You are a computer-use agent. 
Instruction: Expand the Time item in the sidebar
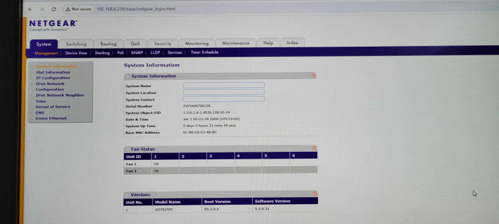[x=41, y=101]
